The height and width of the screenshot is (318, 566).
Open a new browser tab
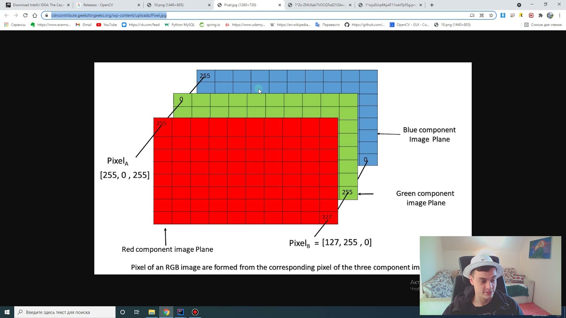click(432, 5)
